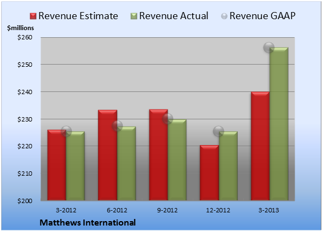Select the green actual bar for 6-2012
Viewport: 322px width, 231px height.
tap(127, 164)
